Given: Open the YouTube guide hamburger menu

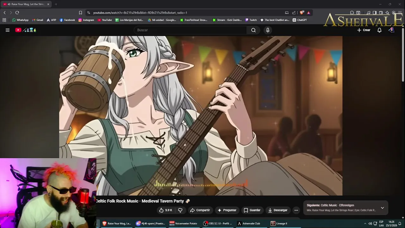Looking at the screenshot, I should click(8, 30).
